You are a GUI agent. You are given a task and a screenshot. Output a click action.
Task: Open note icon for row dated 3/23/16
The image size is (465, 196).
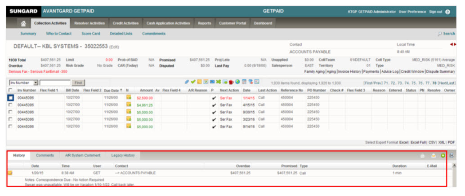129,119
